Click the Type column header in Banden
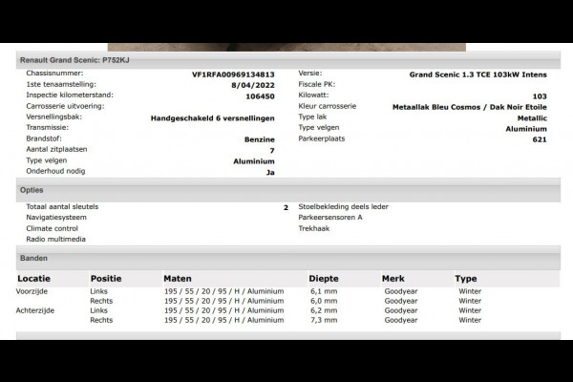The image size is (573, 382). click(x=466, y=279)
